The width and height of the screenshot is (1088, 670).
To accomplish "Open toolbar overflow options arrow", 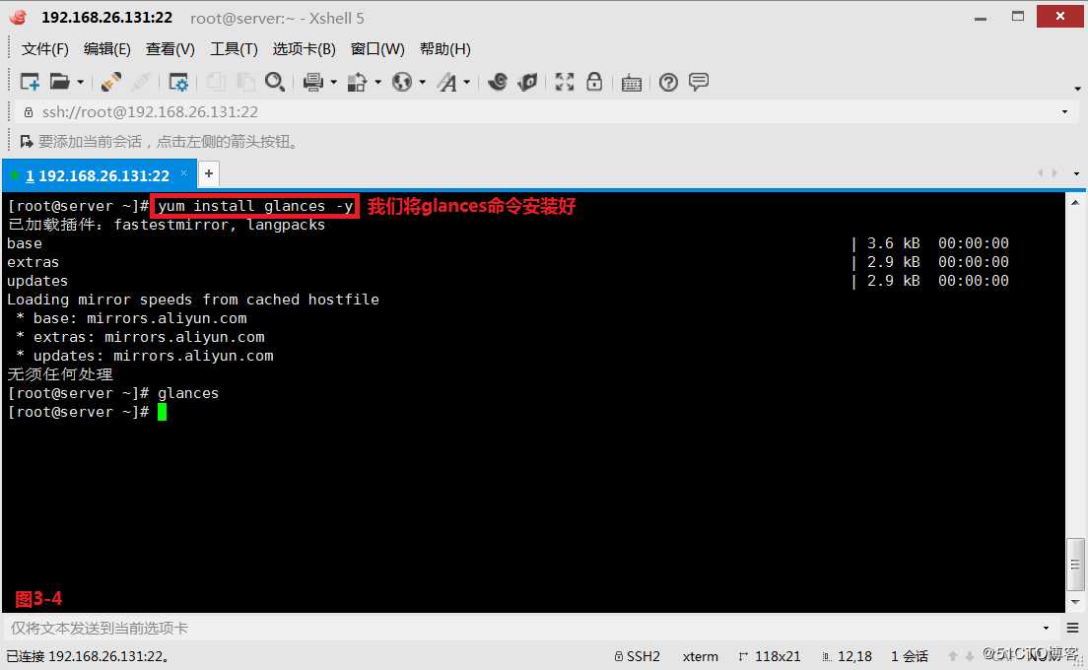I will [1077, 89].
